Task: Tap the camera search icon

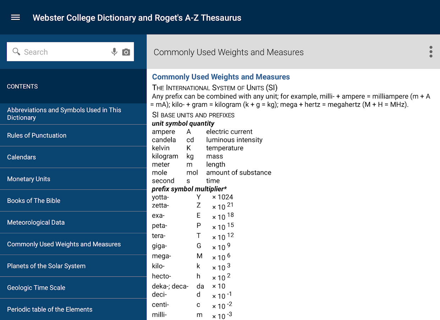Action: pyautogui.click(x=126, y=52)
